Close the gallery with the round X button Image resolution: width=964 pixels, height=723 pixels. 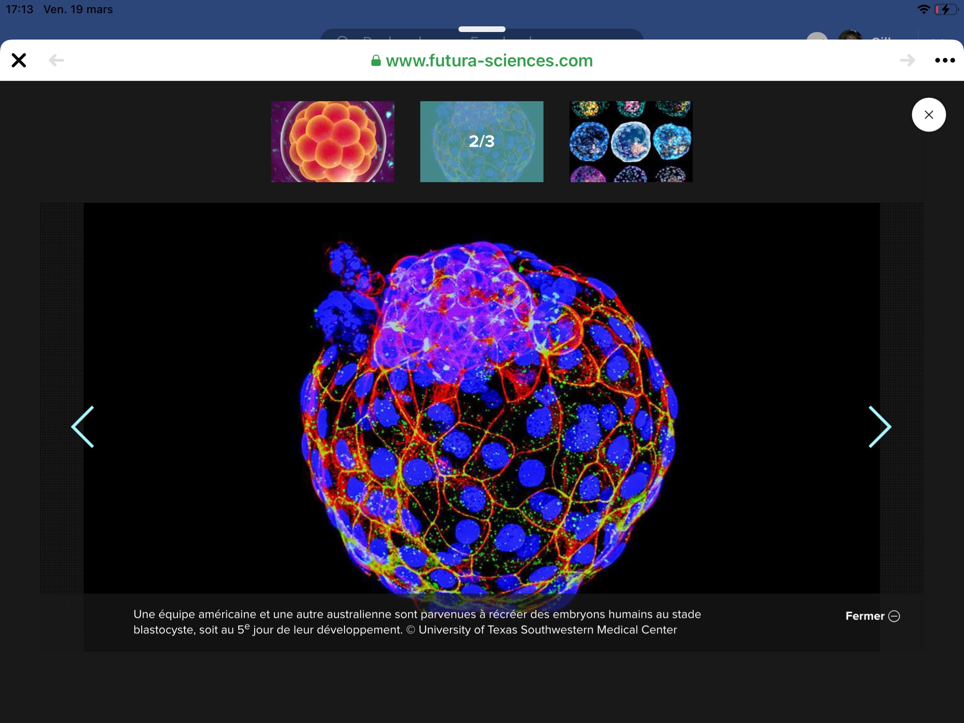point(928,115)
